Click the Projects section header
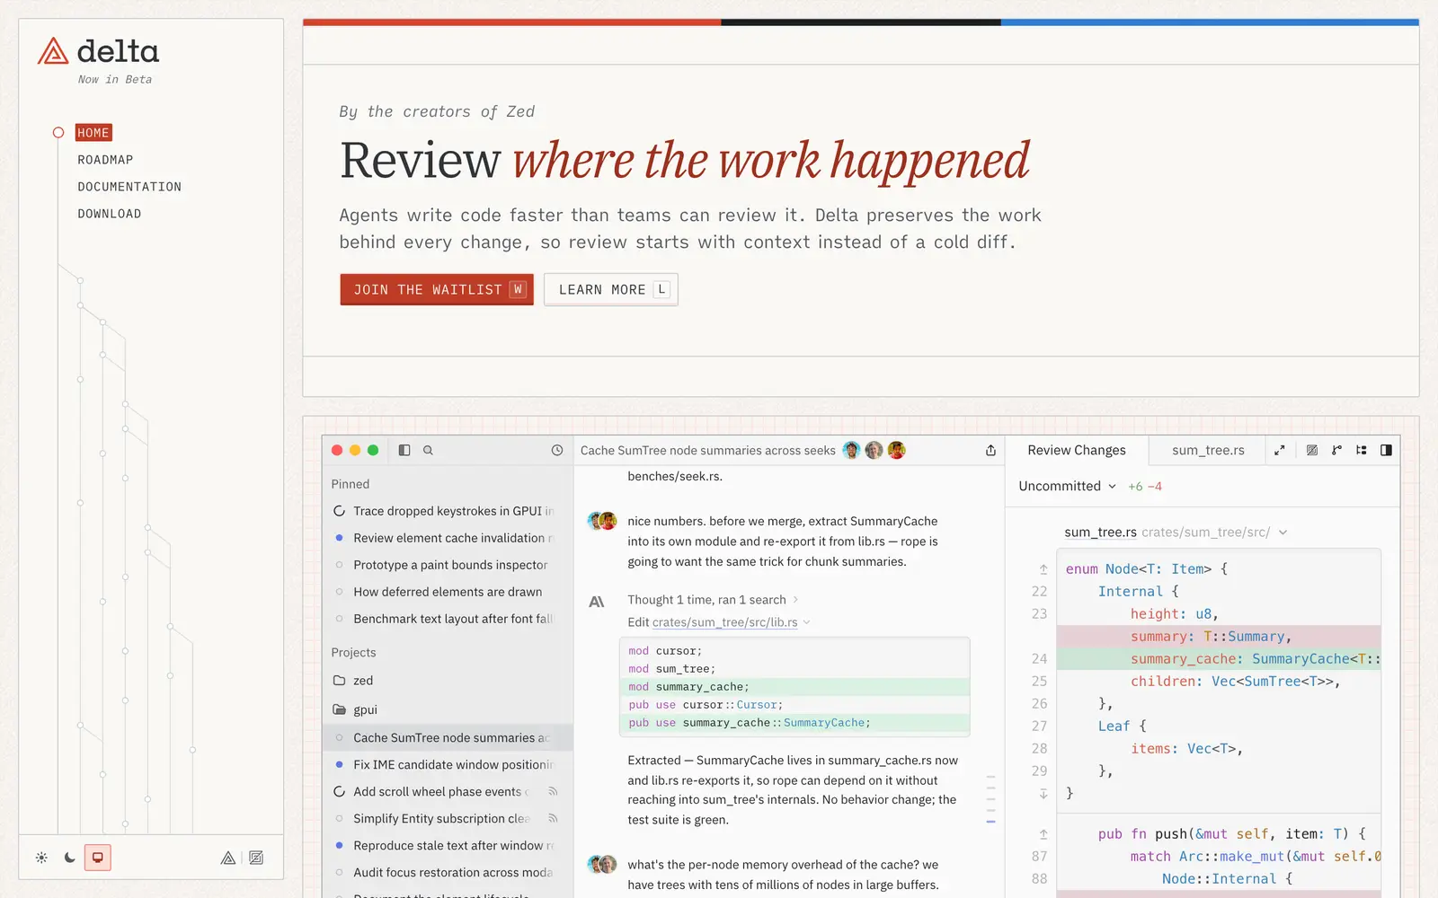Screen dimensions: 1438x898 click(x=353, y=653)
